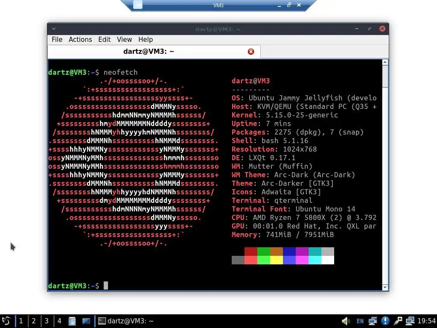The height and width of the screenshot is (328, 437).
Task: Click the 'Terminal: qterminal' line
Action: (272, 201)
